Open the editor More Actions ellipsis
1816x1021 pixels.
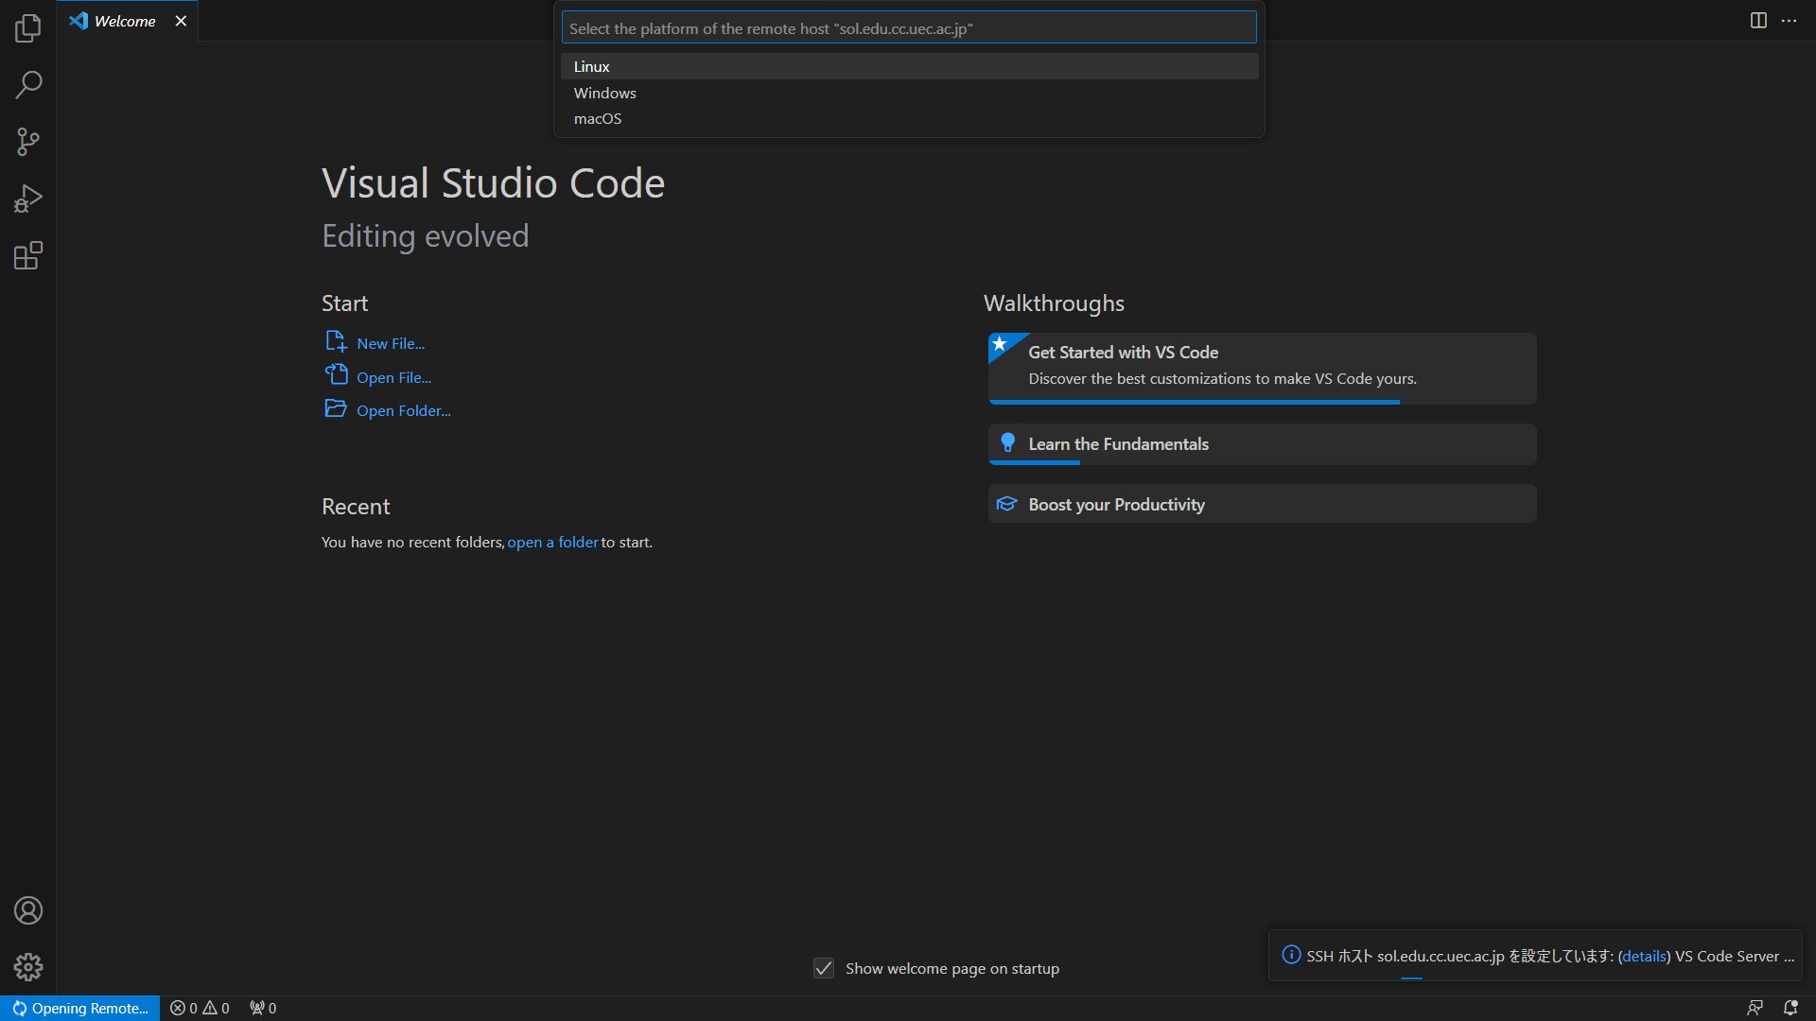pos(1789,21)
